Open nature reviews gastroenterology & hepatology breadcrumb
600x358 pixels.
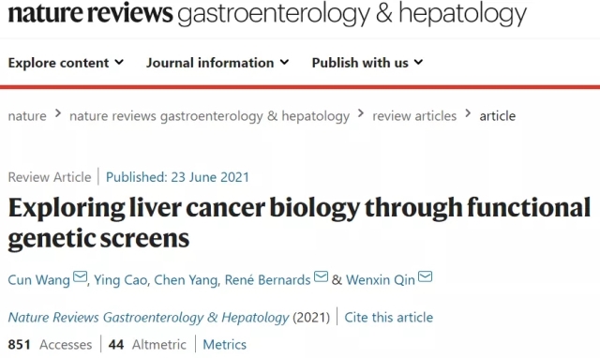209,116
